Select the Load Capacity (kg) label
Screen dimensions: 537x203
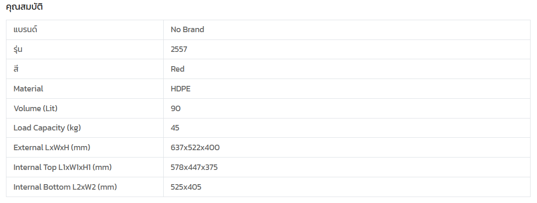click(x=47, y=128)
